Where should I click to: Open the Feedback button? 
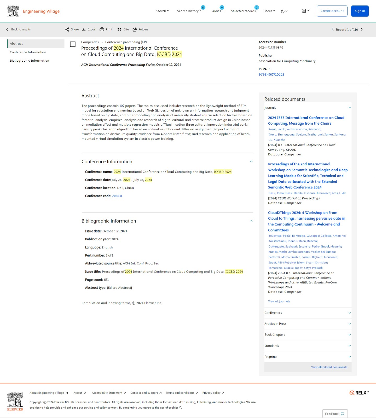click(335, 414)
